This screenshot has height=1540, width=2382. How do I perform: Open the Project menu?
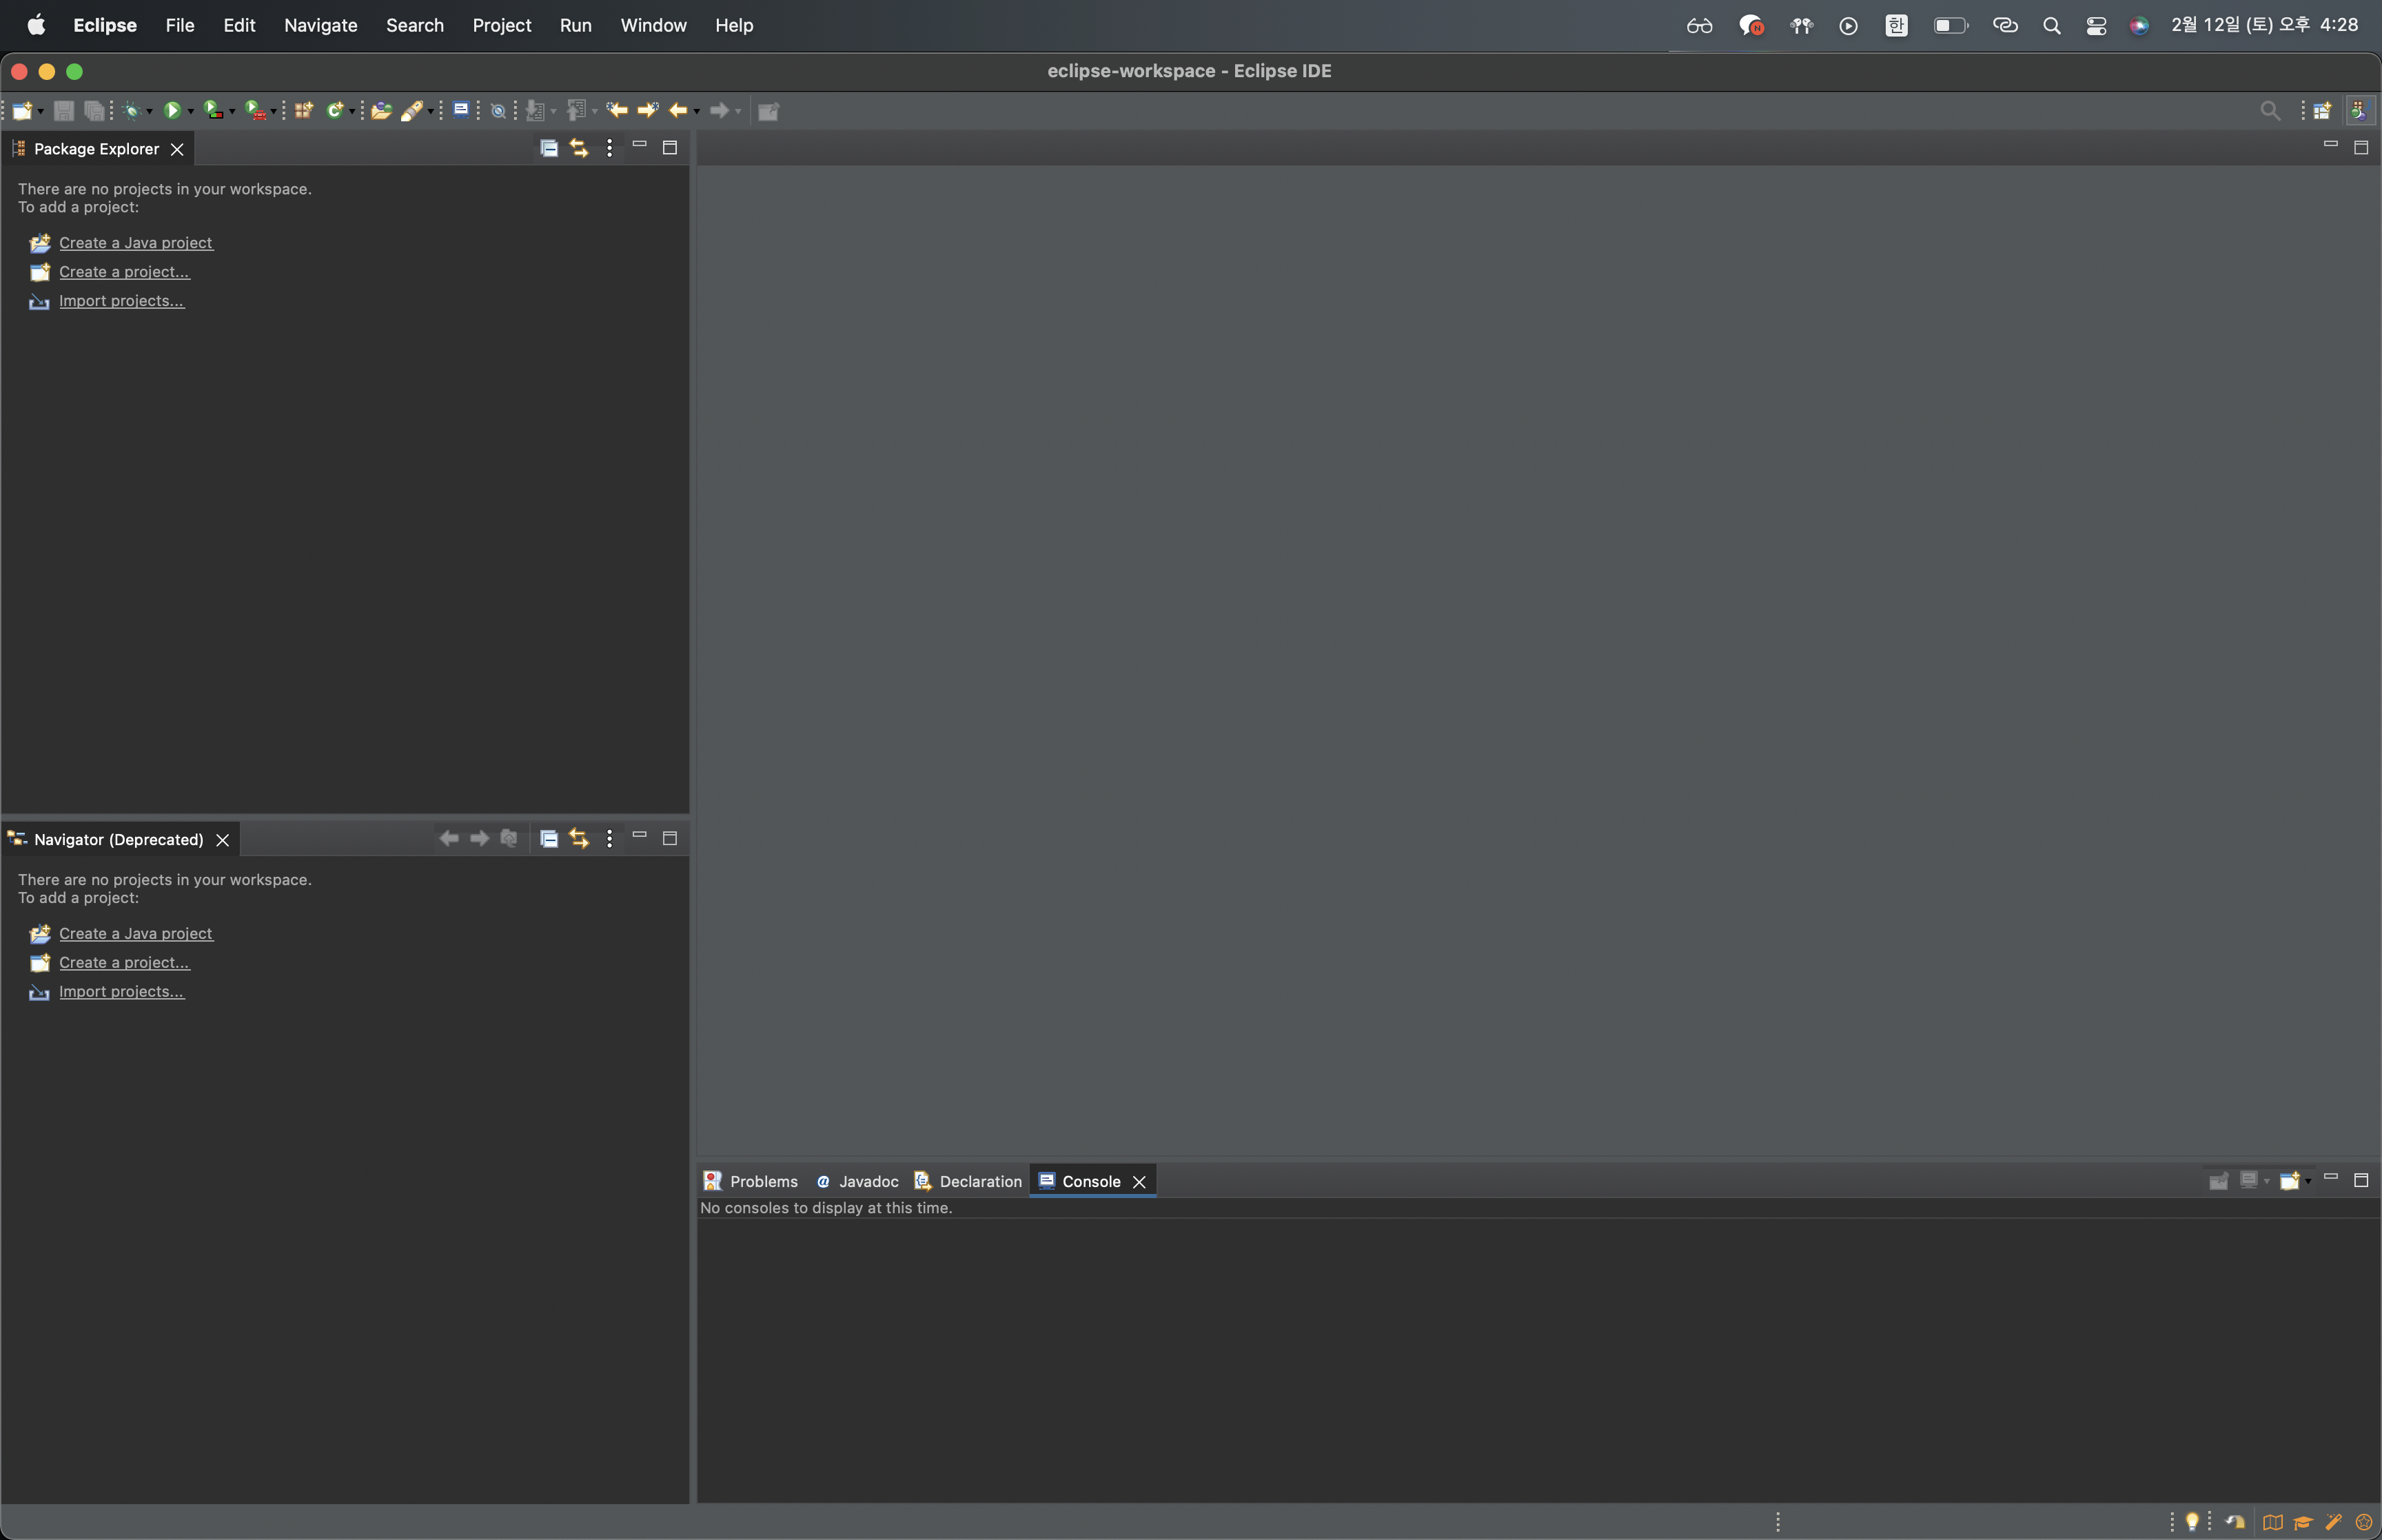pos(501,25)
